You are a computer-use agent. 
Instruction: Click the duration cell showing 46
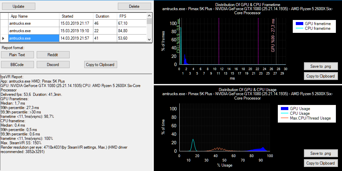[x=105, y=23]
